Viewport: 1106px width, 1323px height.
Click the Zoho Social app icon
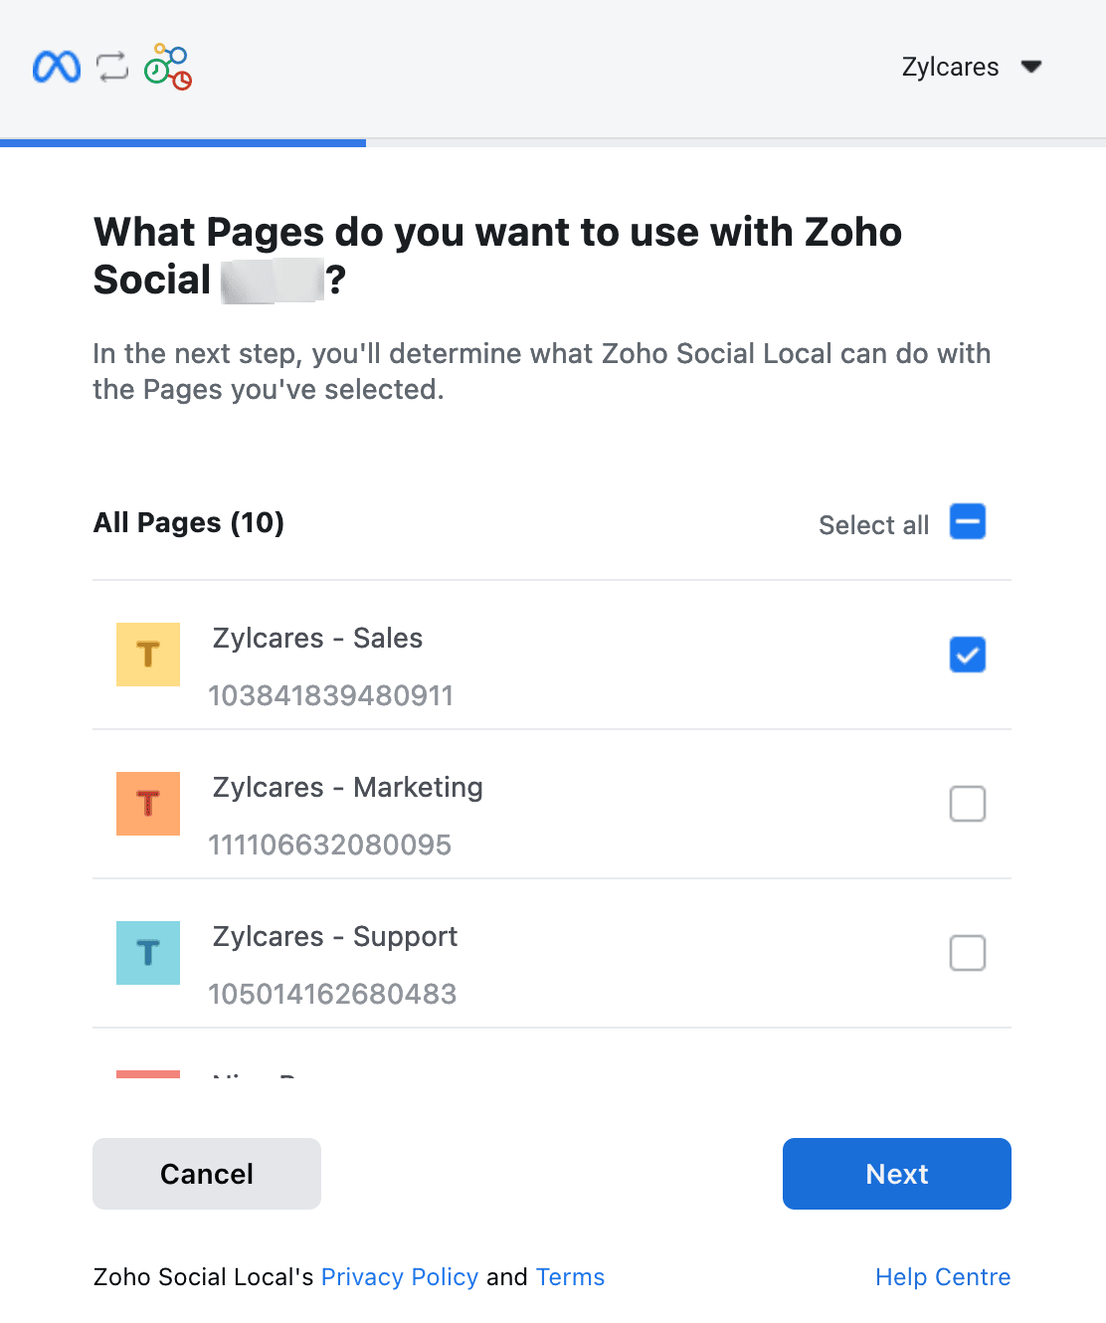coord(168,67)
